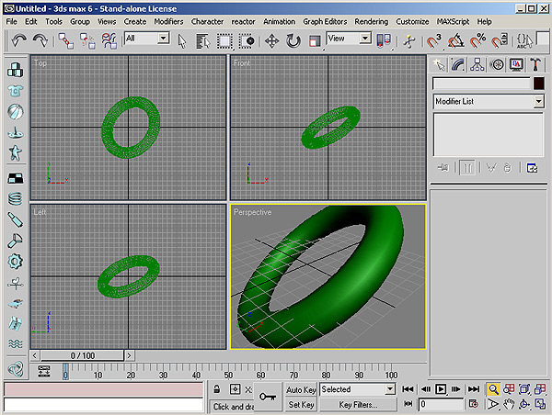Toggle the selection lock padlock
Screen dimensions: 552x415
(217, 389)
